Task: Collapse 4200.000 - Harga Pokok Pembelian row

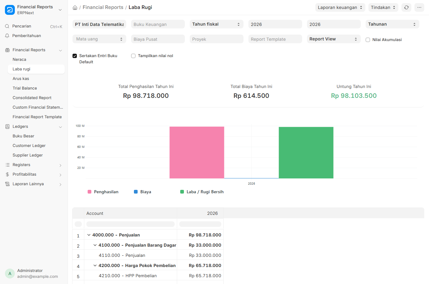Action: pyautogui.click(x=95, y=265)
